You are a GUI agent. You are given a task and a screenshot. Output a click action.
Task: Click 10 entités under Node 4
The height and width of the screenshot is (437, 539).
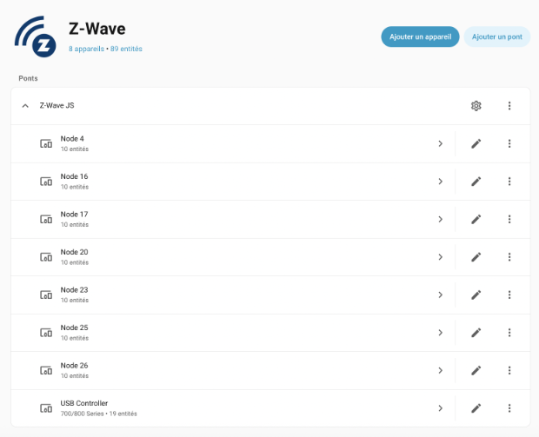point(75,149)
